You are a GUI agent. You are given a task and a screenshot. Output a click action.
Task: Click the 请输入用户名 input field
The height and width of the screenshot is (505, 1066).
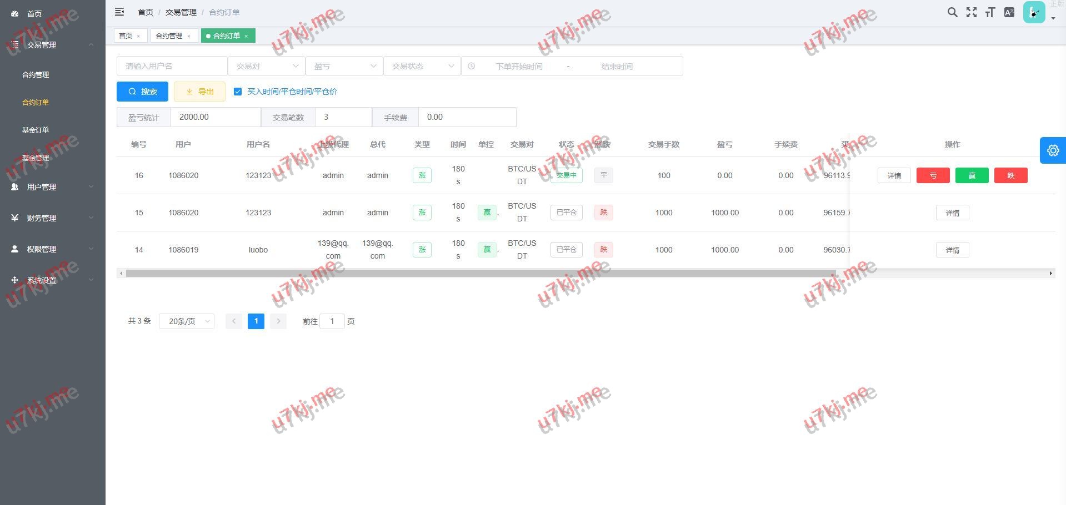[172, 66]
